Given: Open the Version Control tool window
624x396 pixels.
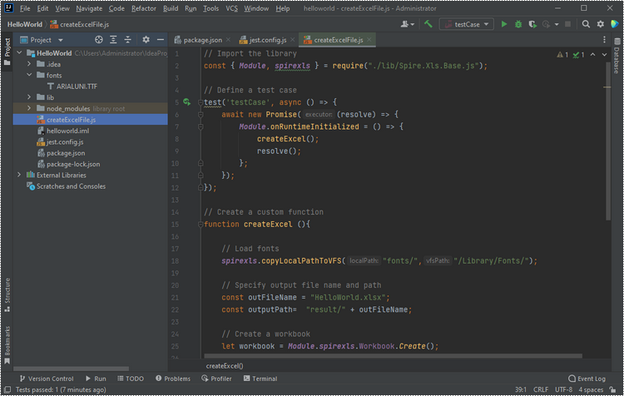Looking at the screenshot, I should (47, 379).
